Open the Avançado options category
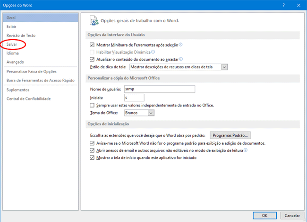307x222 pixels. (x=15, y=62)
